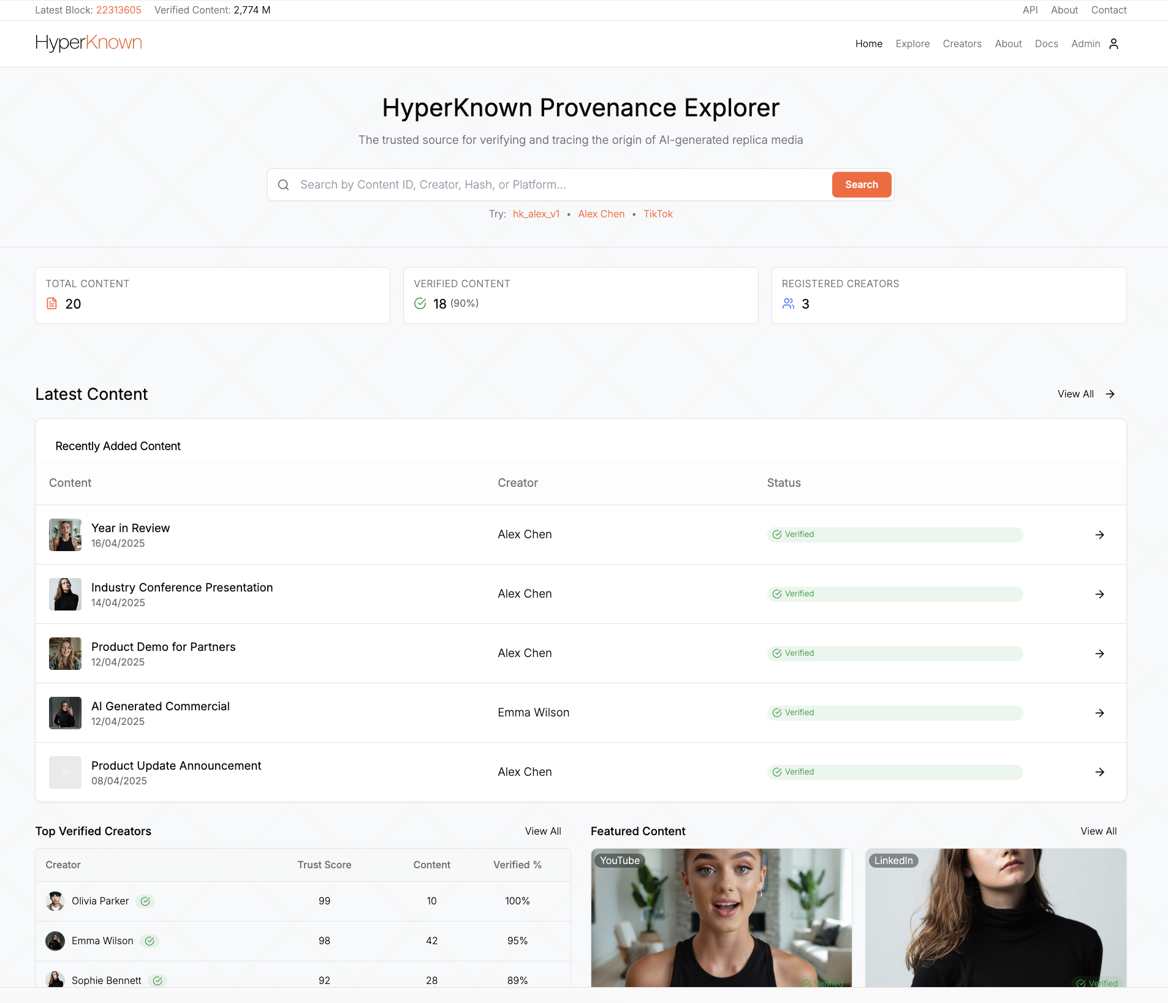
Task: Click Emma Wilson's verified badge
Action: pos(150,941)
